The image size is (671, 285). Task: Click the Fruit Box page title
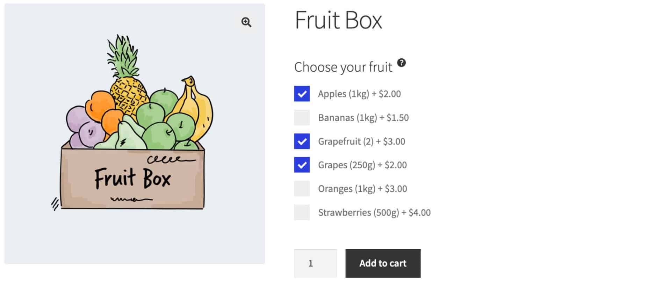[x=338, y=20]
